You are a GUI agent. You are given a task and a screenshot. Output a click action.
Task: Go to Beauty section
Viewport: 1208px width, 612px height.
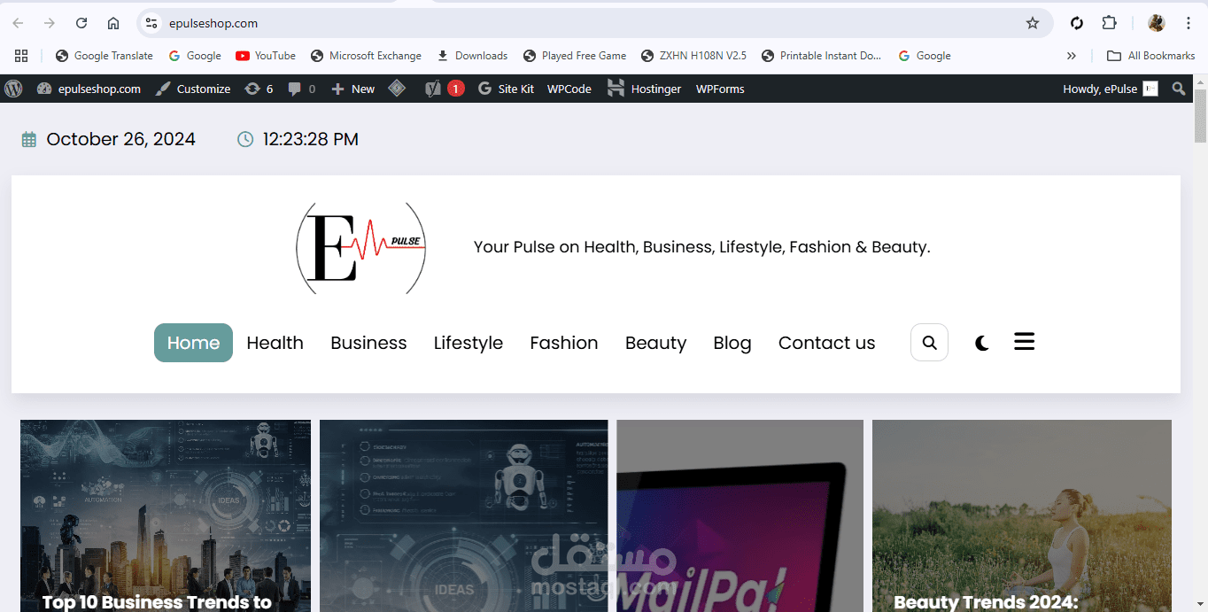pos(655,343)
